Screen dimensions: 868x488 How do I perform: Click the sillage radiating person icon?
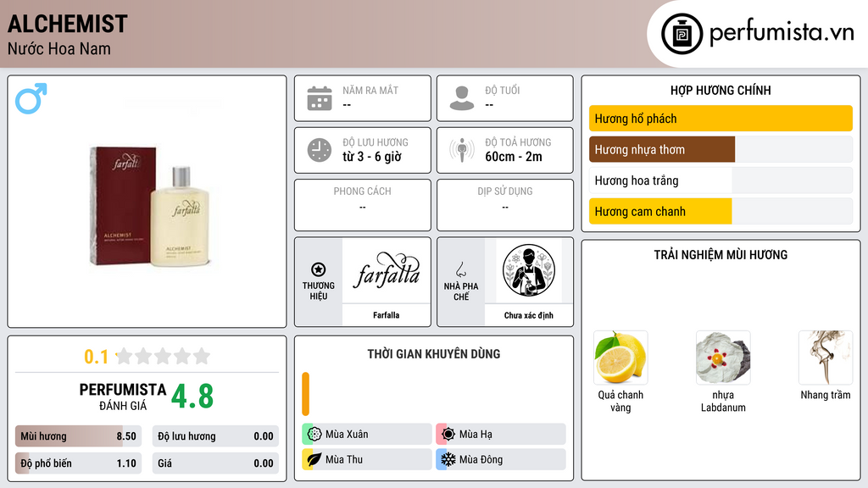tap(462, 150)
